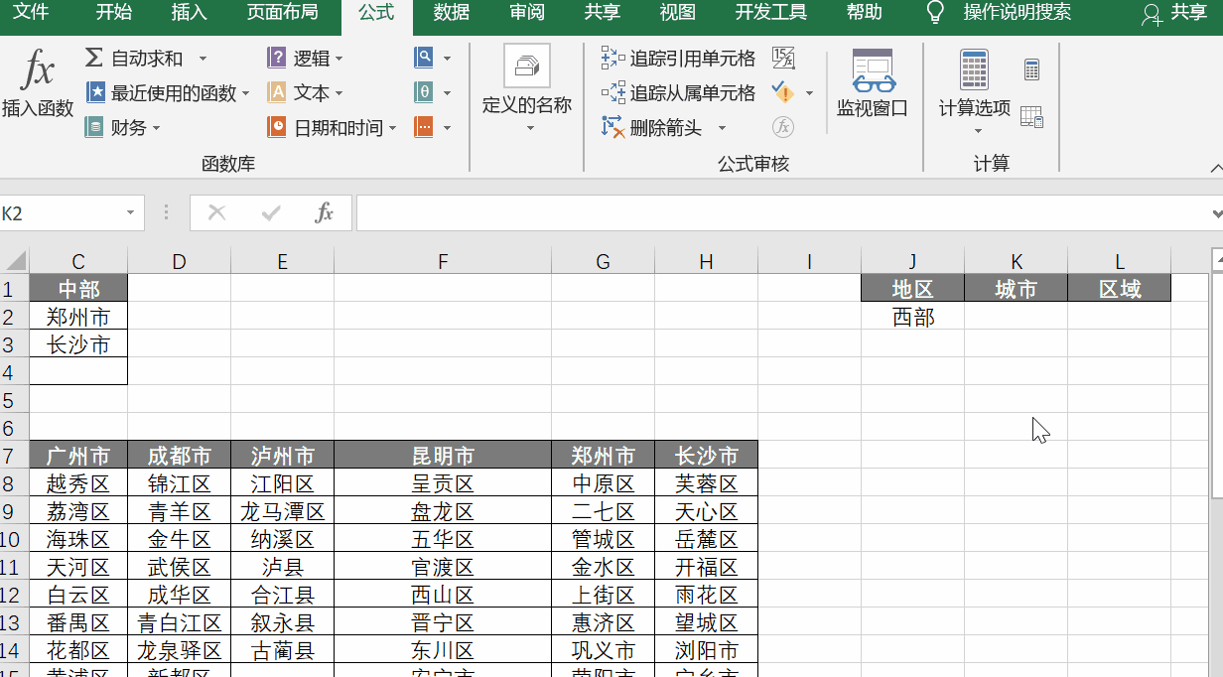
Task: Select cell containing 郑州市 in column C
Action: point(78,317)
